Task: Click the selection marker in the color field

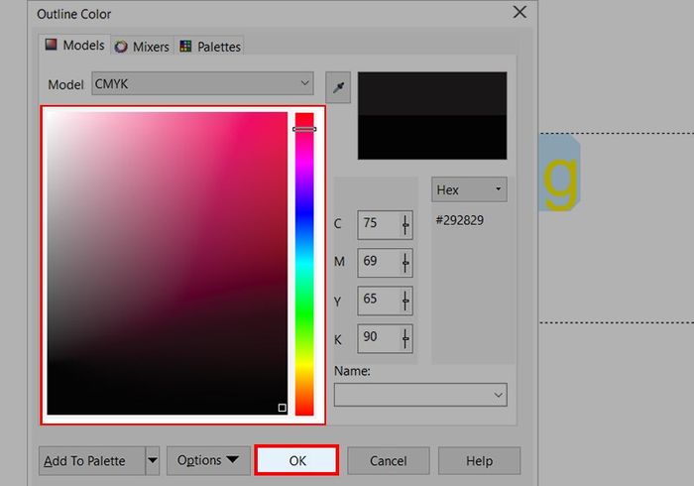Action: coord(282,408)
